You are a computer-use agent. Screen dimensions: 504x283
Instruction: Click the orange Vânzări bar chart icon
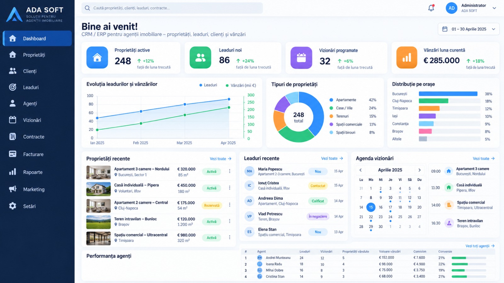coord(407,58)
